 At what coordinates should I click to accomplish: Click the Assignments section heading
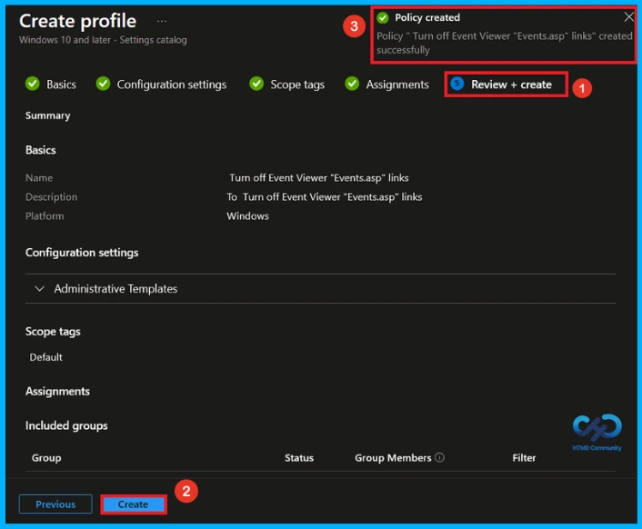pyautogui.click(x=57, y=392)
